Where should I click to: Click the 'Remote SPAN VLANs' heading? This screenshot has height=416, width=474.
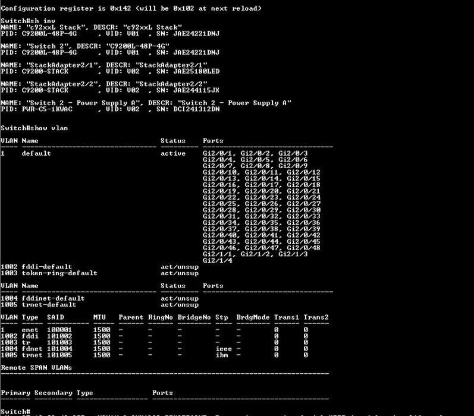[x=36, y=368]
